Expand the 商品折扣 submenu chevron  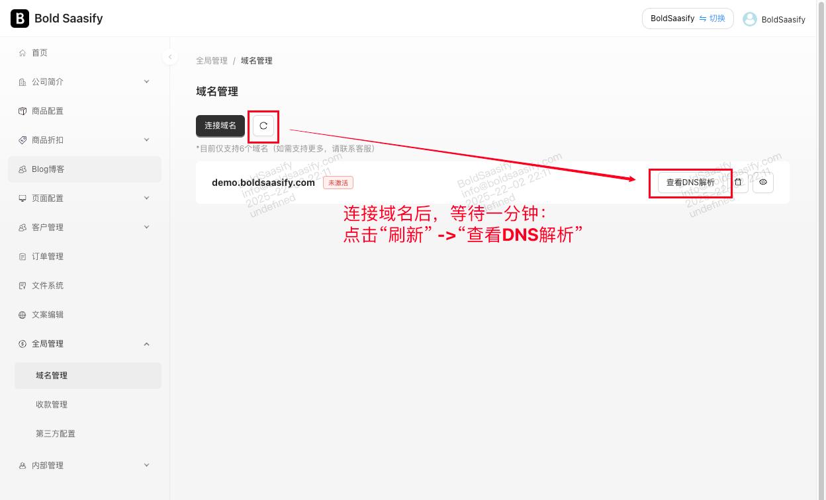[x=147, y=140]
